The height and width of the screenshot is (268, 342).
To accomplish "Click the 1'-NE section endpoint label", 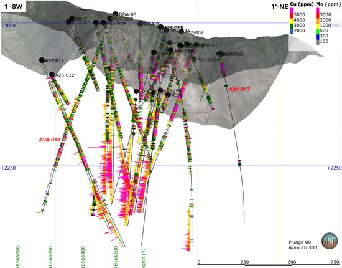I will 280,7.
